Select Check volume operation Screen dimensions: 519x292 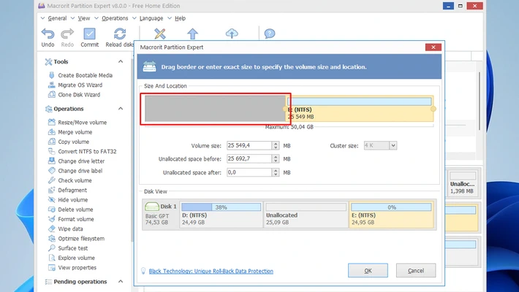click(70, 180)
